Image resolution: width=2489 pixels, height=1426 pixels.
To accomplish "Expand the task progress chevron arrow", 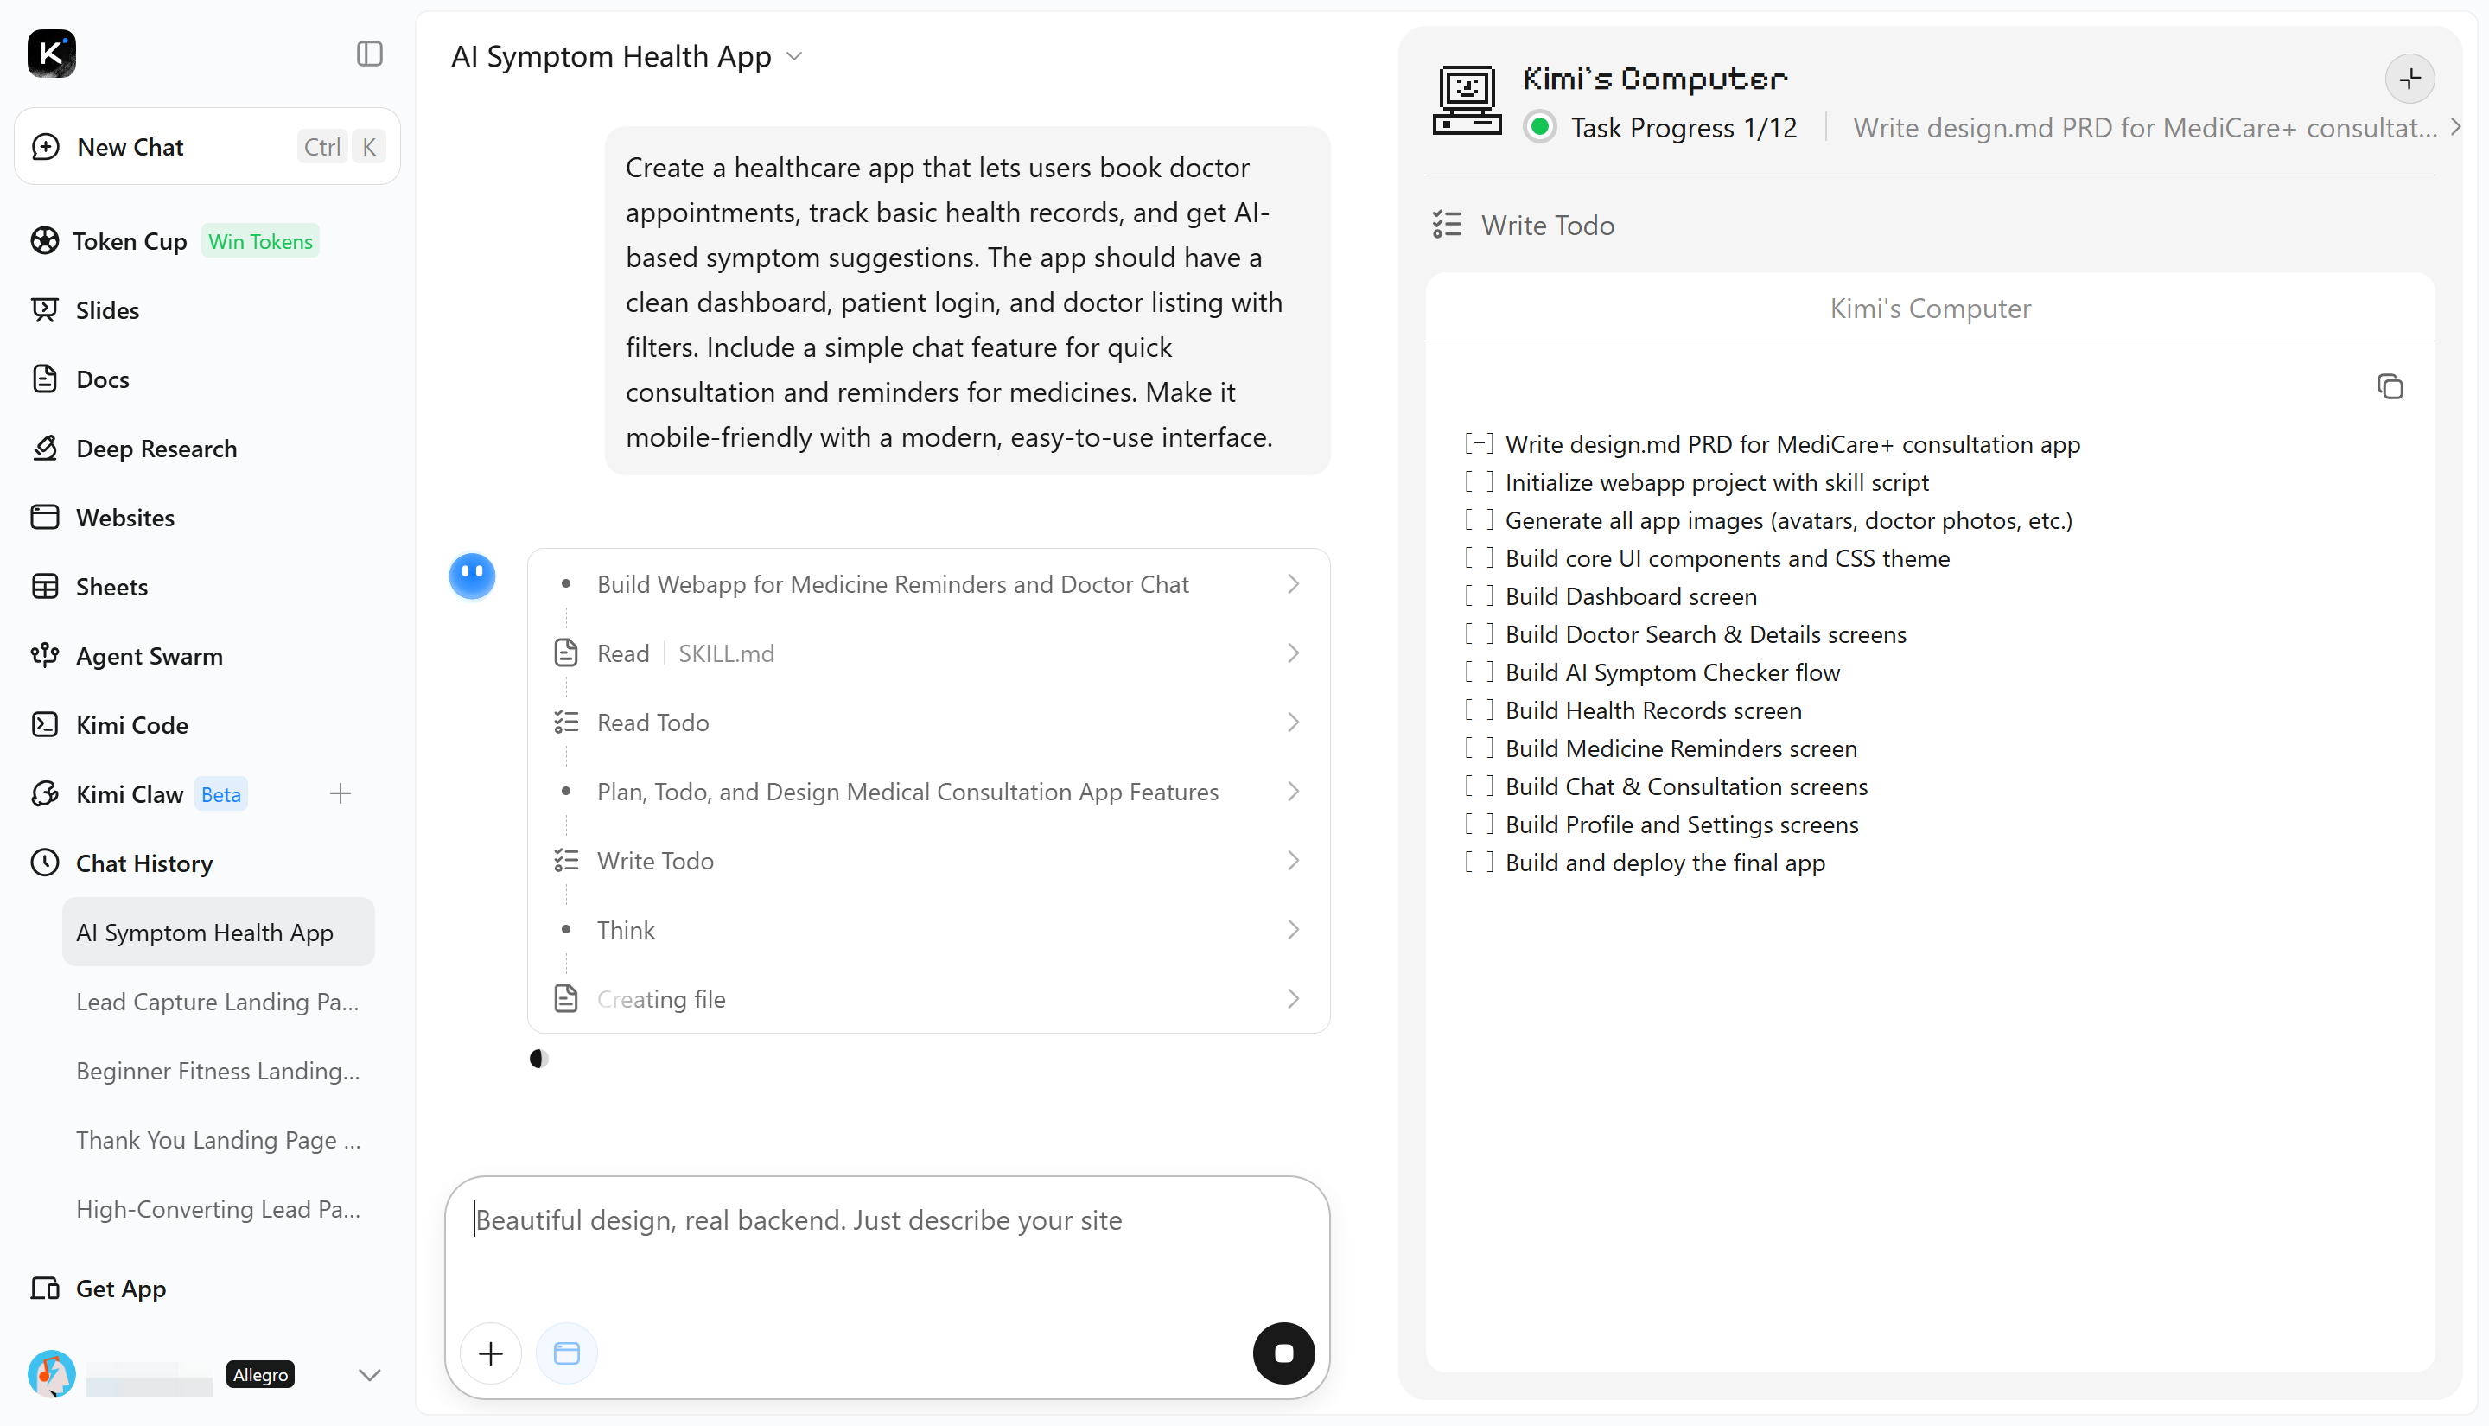I will 2454,127.
